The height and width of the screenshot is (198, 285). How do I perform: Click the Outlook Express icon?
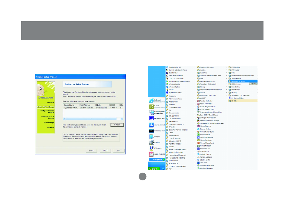point(198,154)
